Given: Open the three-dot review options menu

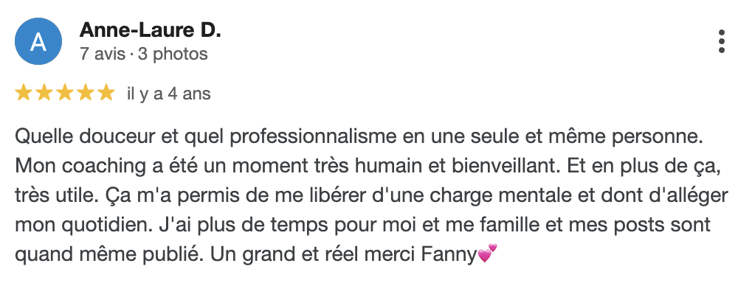Looking at the screenshot, I should (722, 42).
